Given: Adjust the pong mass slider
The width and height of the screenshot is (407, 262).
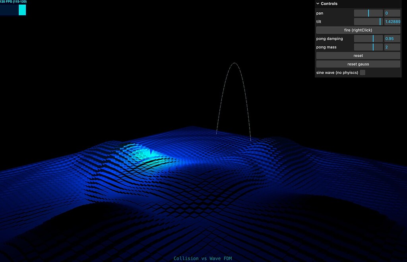Looking at the screenshot, I should [x=368, y=47].
